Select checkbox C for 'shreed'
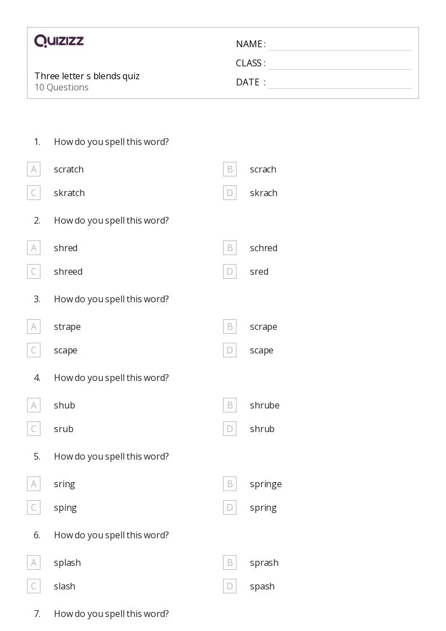Image resolution: width=446 pixels, height=631 pixels. tap(34, 271)
